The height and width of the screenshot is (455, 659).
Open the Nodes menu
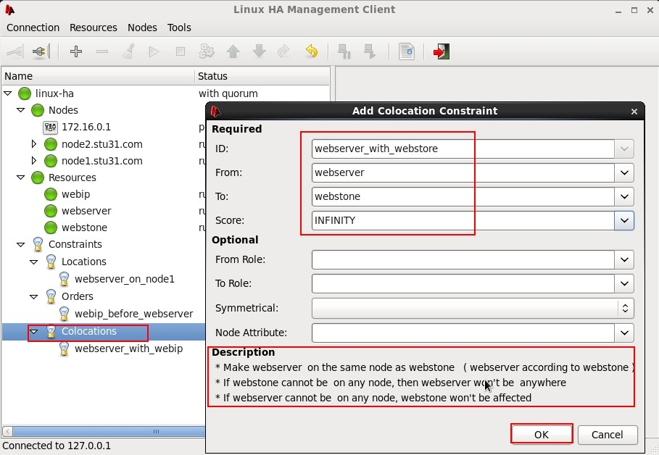(x=142, y=28)
